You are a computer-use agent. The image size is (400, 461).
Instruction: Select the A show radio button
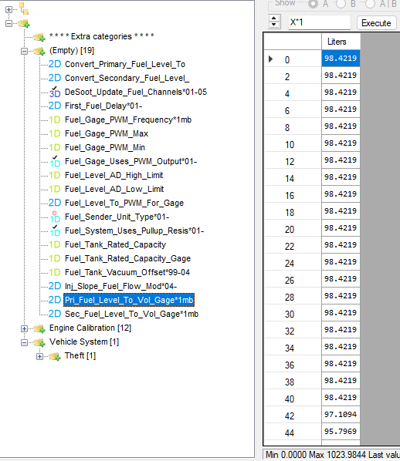tap(313, 4)
